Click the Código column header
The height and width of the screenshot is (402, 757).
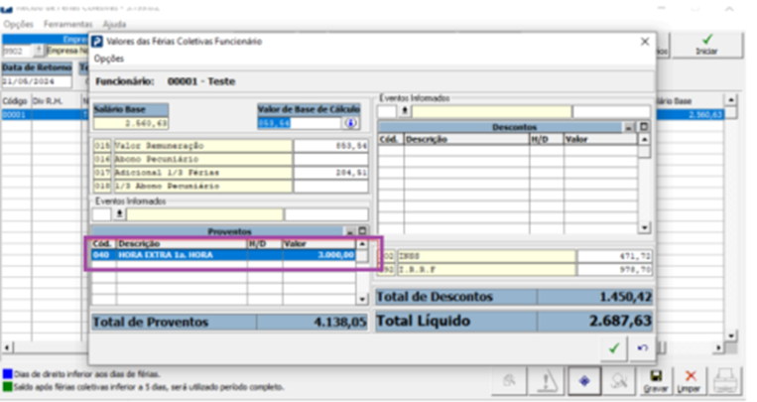[16, 101]
